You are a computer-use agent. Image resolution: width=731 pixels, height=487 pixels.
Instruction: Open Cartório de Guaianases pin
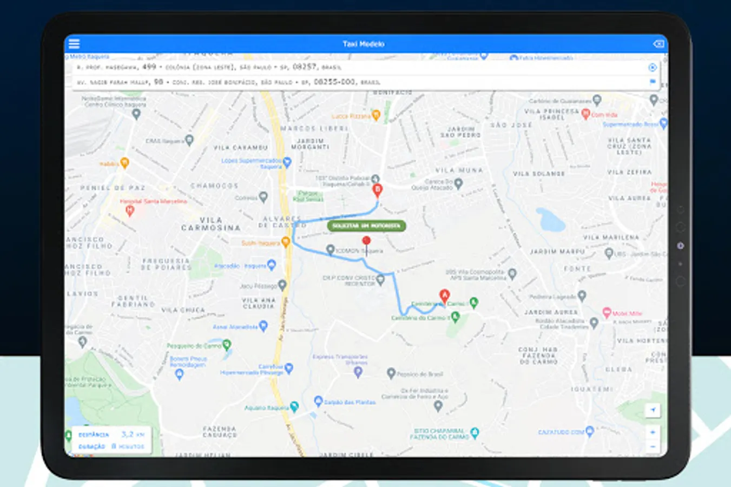(x=597, y=100)
